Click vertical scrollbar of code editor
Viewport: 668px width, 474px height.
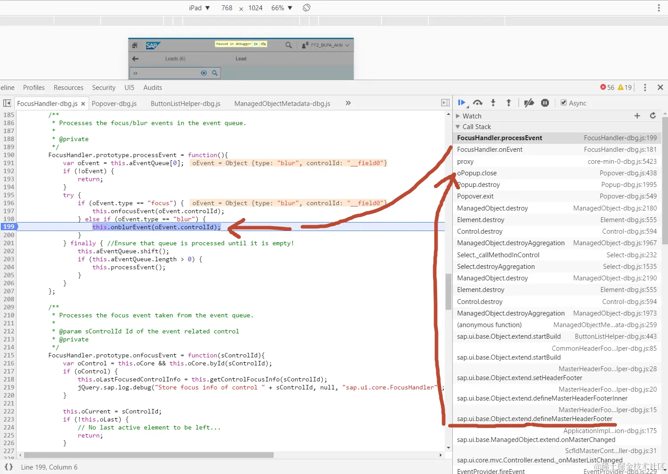[x=448, y=292]
